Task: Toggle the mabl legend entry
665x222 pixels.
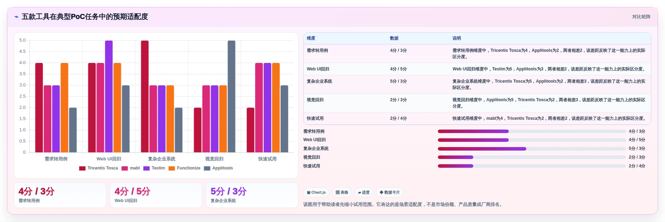Action: [131, 168]
